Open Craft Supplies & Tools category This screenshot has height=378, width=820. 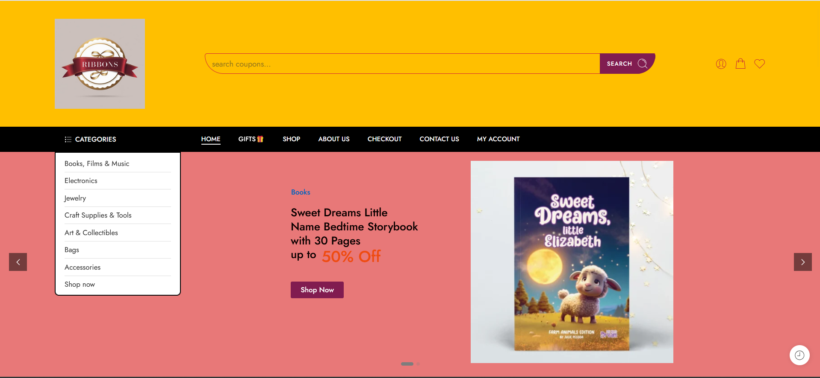98,215
